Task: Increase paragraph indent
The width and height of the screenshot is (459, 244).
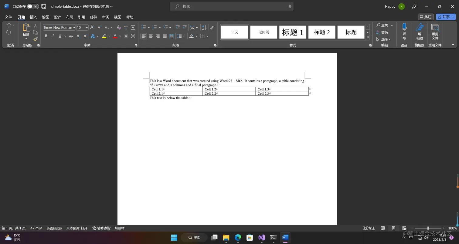Action: click(185, 27)
